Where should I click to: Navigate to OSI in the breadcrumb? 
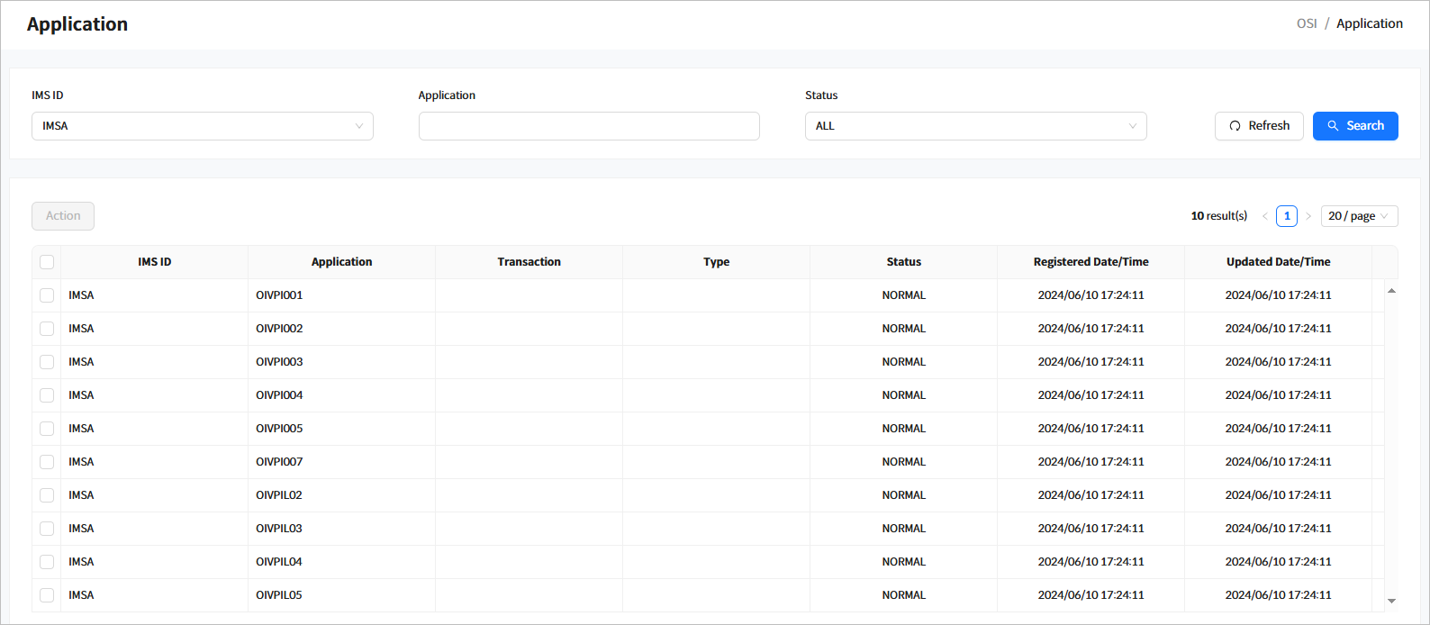tap(1307, 23)
